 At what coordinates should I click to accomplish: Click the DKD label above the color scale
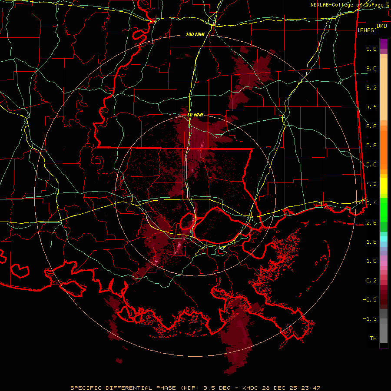381,26
